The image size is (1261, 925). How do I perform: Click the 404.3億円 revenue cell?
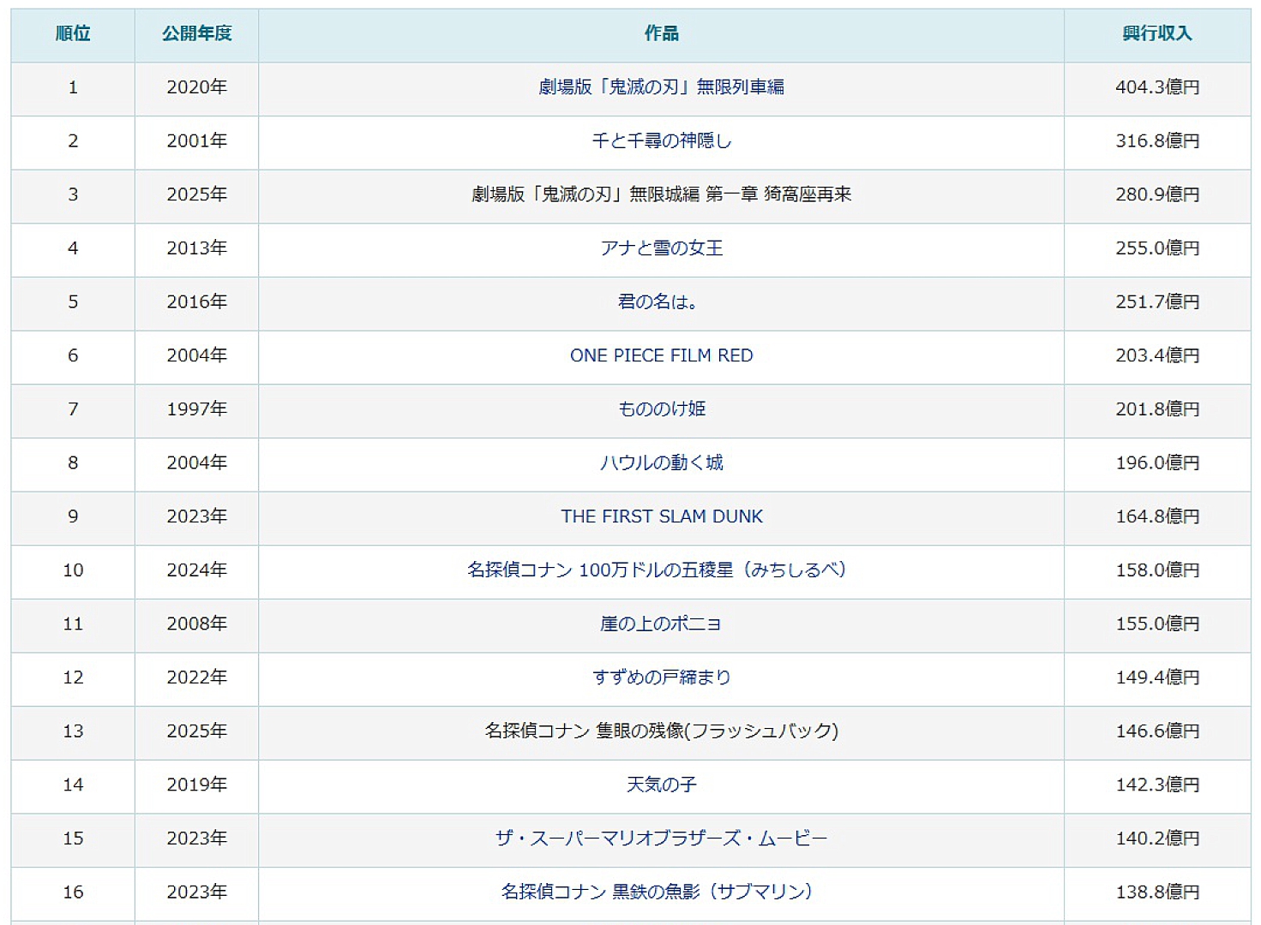click(1156, 87)
